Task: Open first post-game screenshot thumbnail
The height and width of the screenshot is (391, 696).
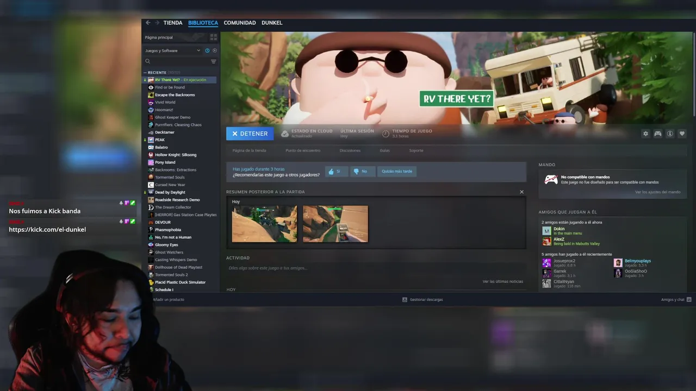Action: (x=264, y=224)
